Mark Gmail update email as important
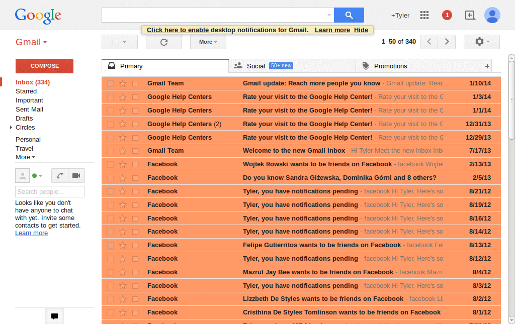 [135, 83]
